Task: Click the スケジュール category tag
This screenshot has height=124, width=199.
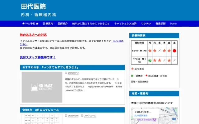Action: coord(90,115)
